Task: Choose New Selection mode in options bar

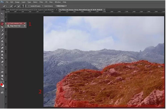Action: (11, 6)
